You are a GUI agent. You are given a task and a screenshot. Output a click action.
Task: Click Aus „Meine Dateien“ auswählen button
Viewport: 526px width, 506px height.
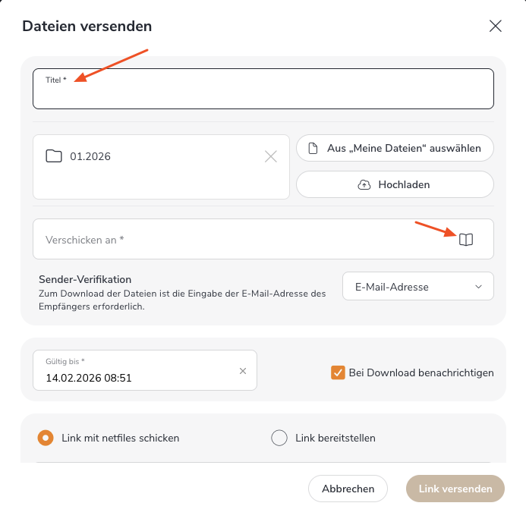tap(395, 149)
